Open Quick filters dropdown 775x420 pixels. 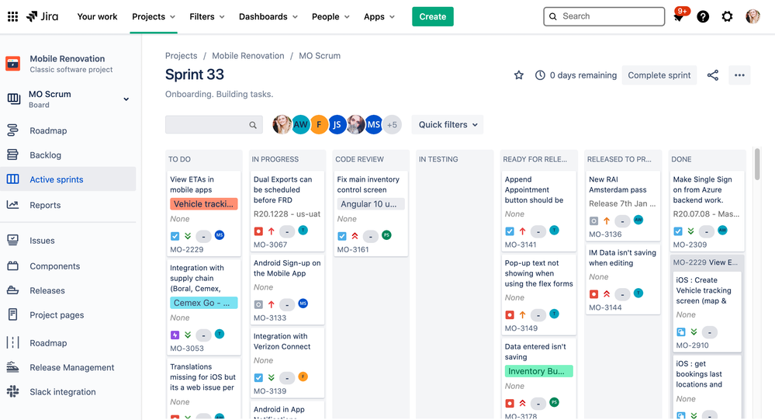point(448,125)
